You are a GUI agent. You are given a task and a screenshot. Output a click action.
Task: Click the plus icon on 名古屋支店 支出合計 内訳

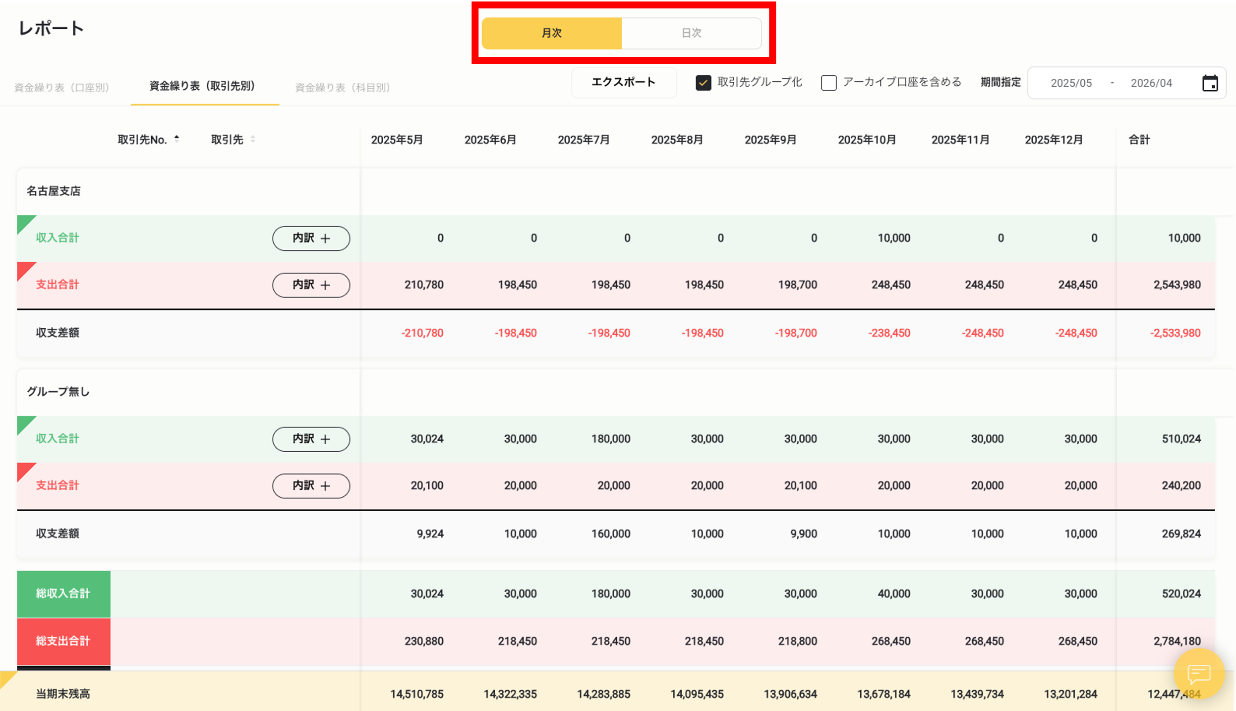(x=326, y=285)
